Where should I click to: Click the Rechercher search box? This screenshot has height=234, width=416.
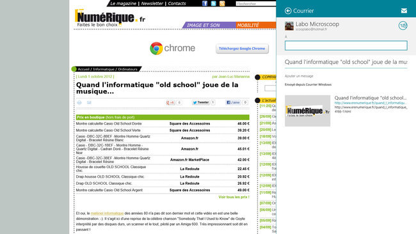click(256, 4)
